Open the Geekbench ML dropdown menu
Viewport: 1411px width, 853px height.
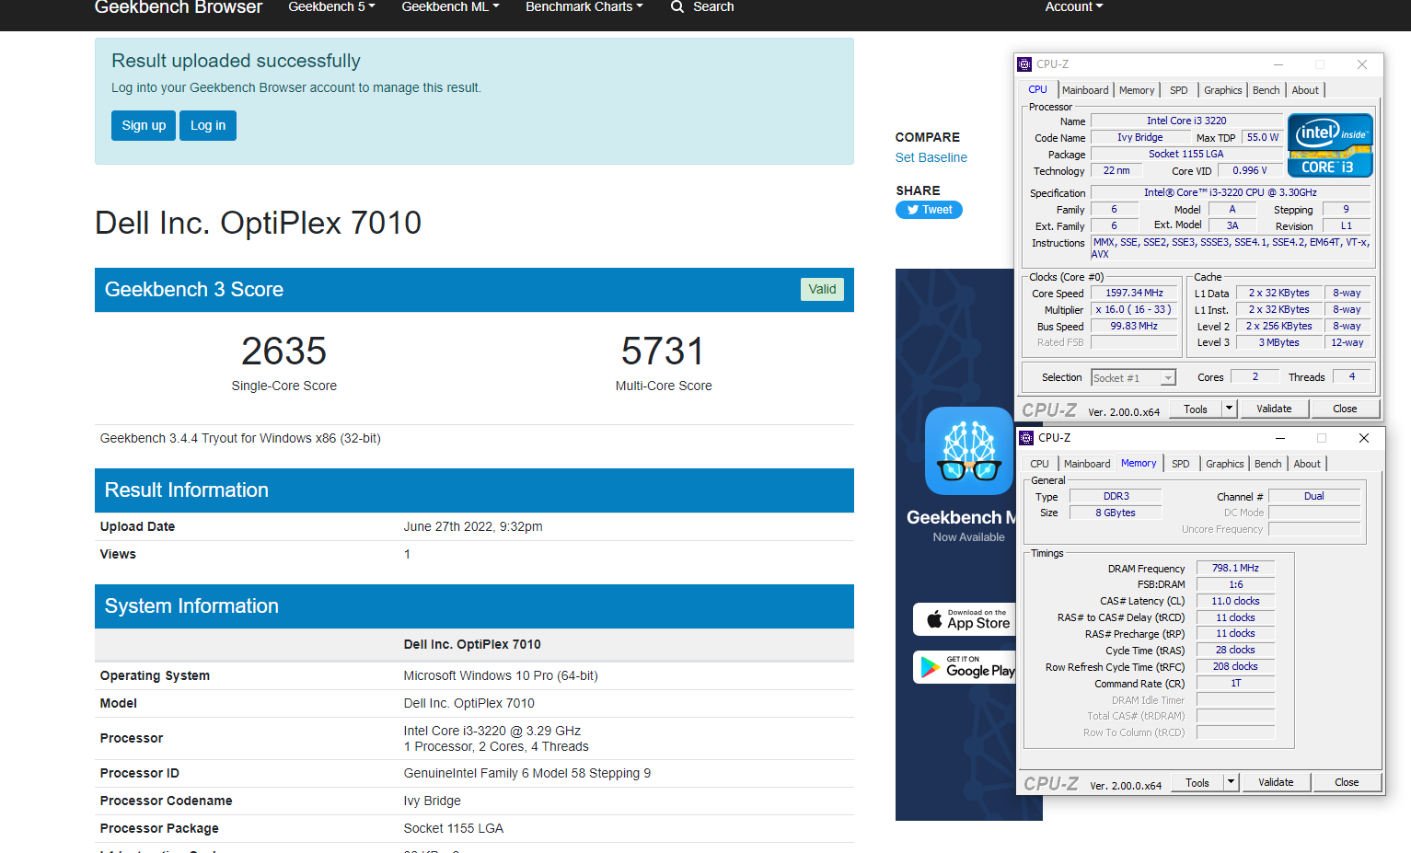(450, 6)
